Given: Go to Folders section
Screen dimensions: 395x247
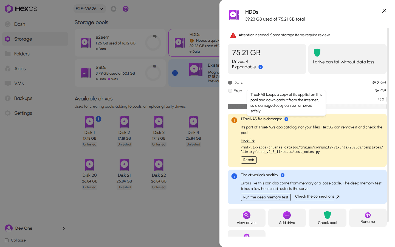Looking at the screenshot, I should pos(35,54).
